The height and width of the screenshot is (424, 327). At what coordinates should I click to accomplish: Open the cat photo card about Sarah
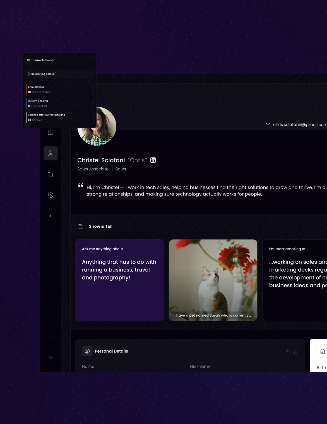coord(213,280)
